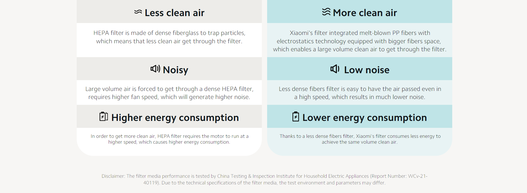Click the quiet speaker icon beside Low noise
The width and height of the screenshot is (527, 193).
click(x=335, y=69)
